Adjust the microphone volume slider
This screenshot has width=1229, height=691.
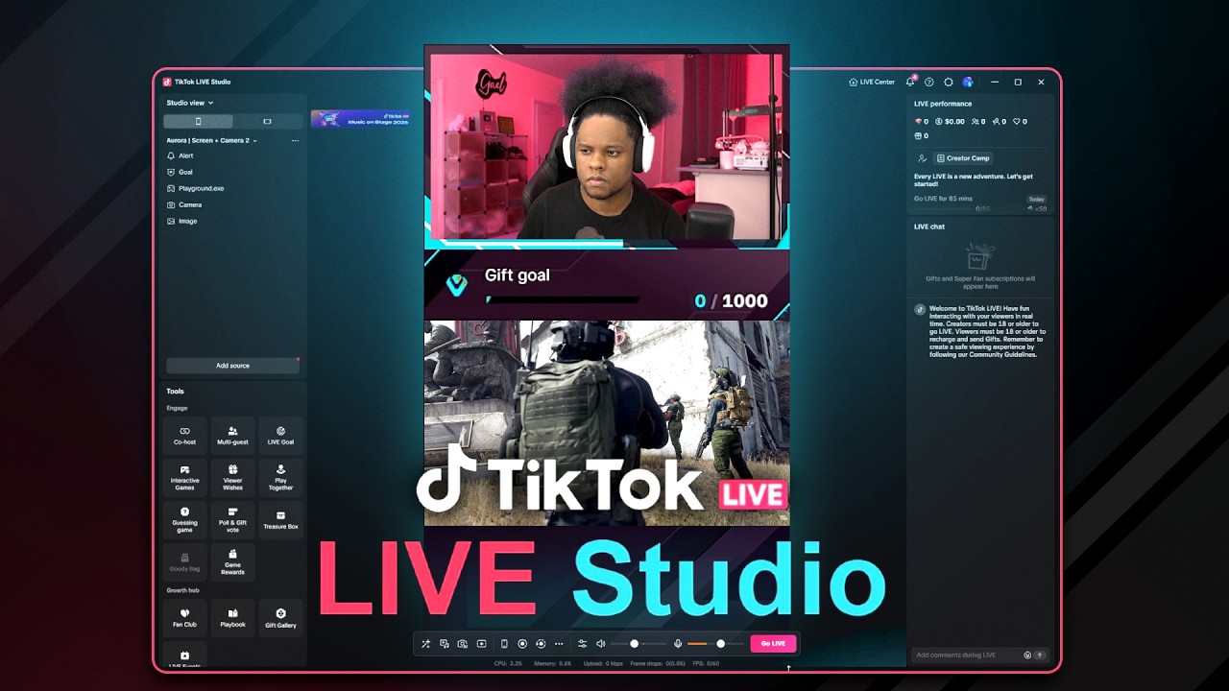[x=715, y=644]
